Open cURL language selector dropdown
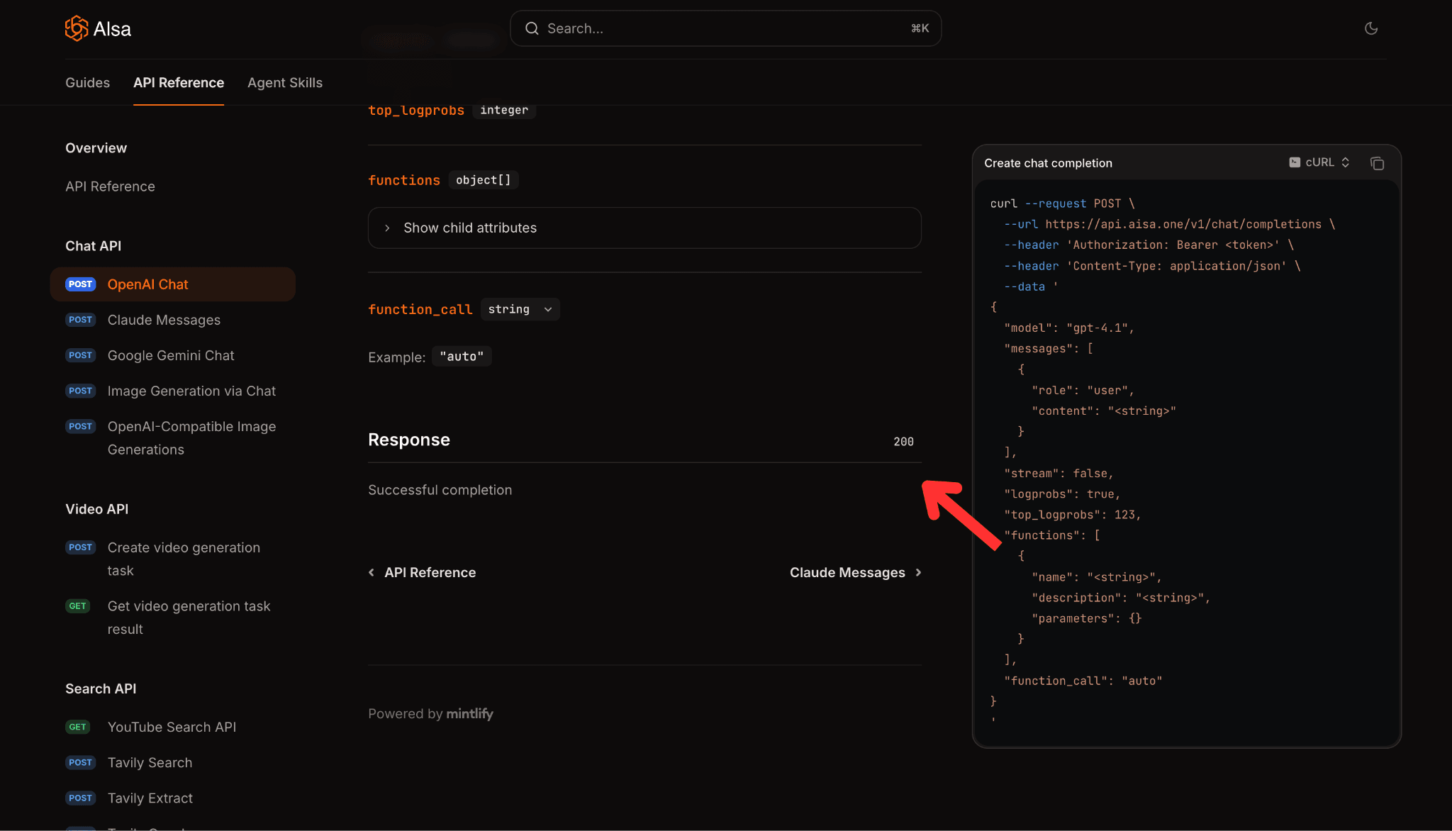 pyautogui.click(x=1319, y=162)
